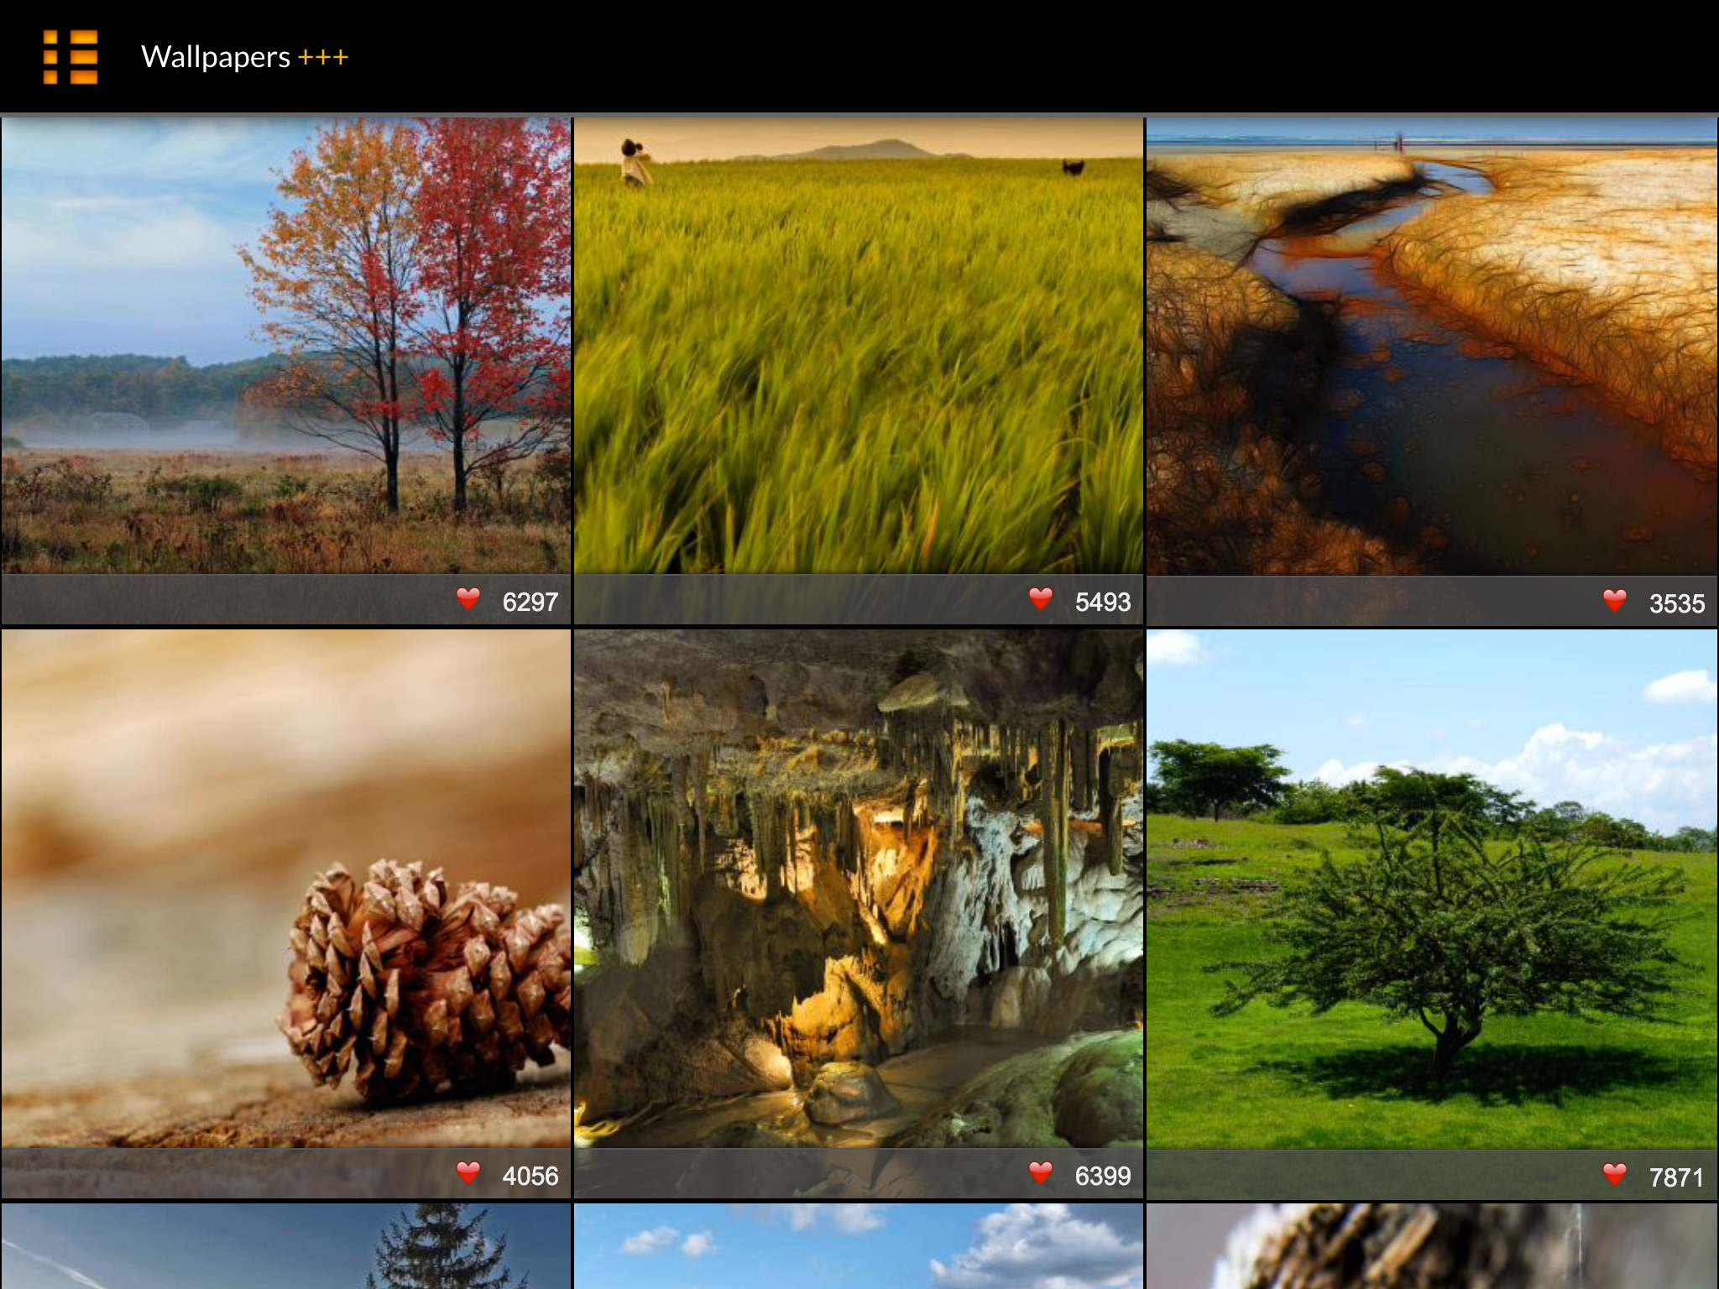
Task: Tap the heart icon next to 7871
Action: click(x=1614, y=1175)
